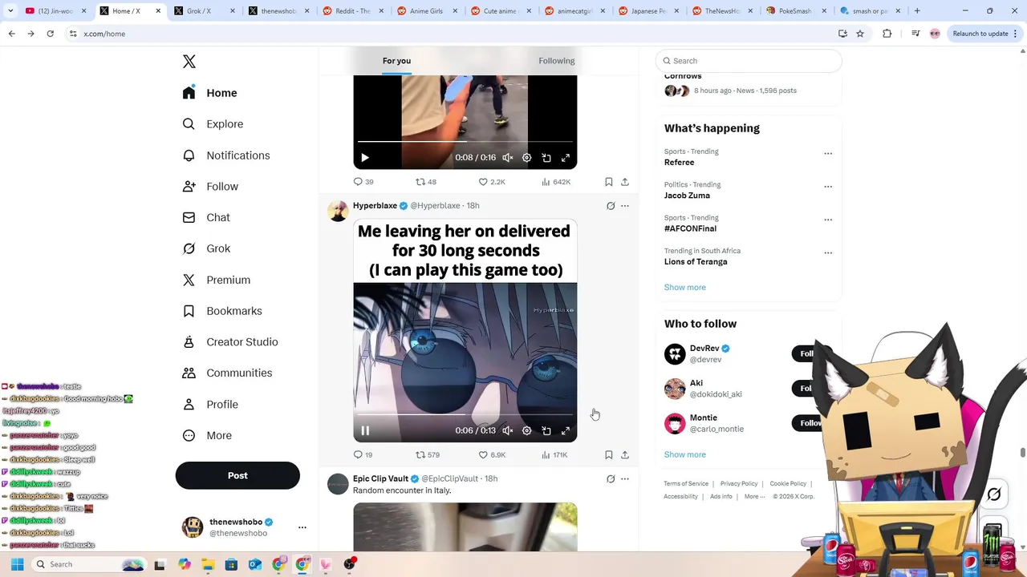View analytics showing 642K views
The width and height of the screenshot is (1027, 577).
pyautogui.click(x=556, y=182)
